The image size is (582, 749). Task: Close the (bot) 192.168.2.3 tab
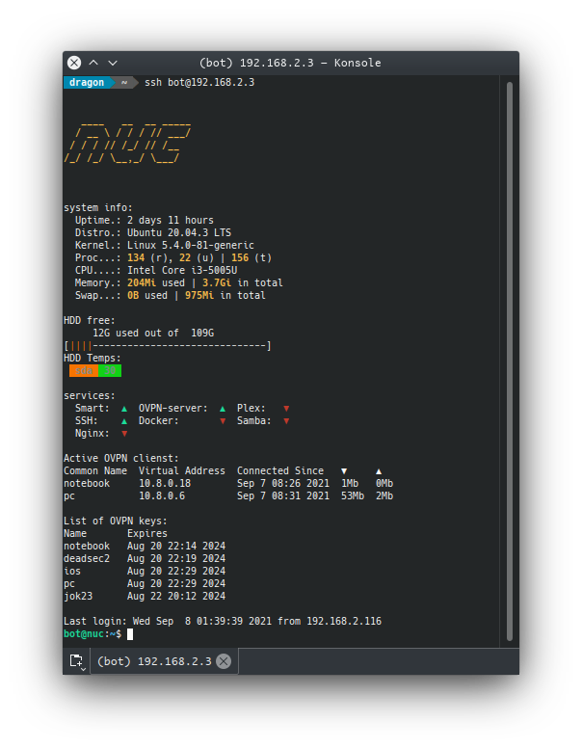coord(224,661)
